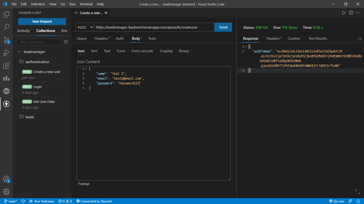The image size is (364, 204).
Task: Select the Graphql body type
Action: point(166,51)
